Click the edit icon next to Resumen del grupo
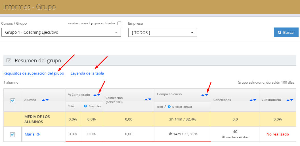Viewport: 300px width, 146px height. [x=9, y=61]
